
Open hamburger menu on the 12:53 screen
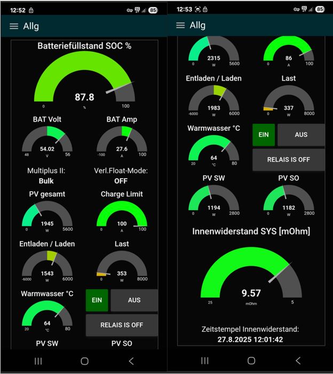click(180, 25)
